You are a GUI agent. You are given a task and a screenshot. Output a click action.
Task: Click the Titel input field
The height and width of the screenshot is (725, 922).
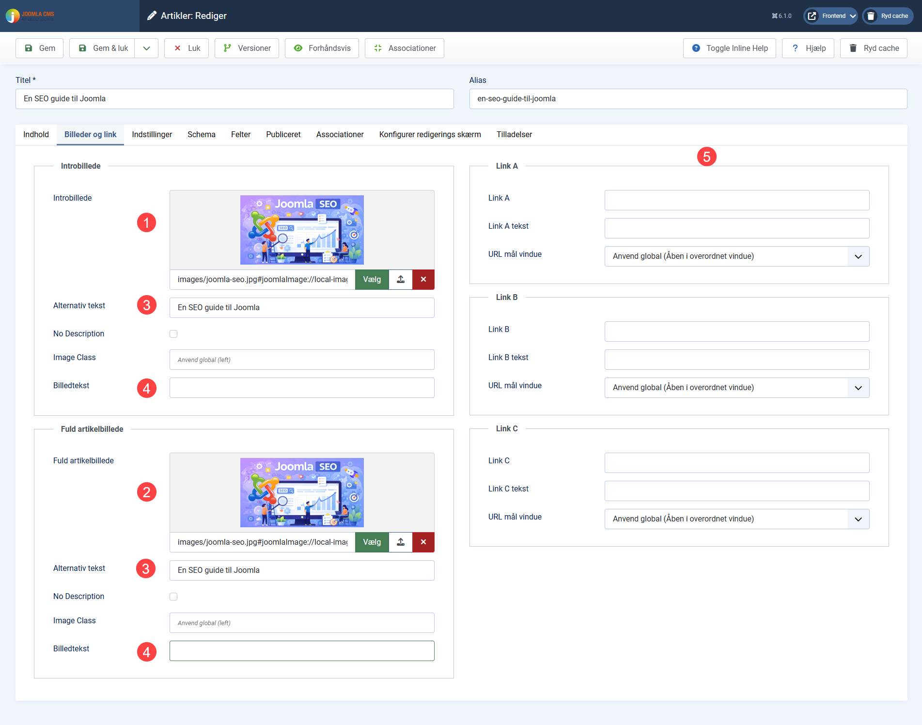(x=234, y=99)
